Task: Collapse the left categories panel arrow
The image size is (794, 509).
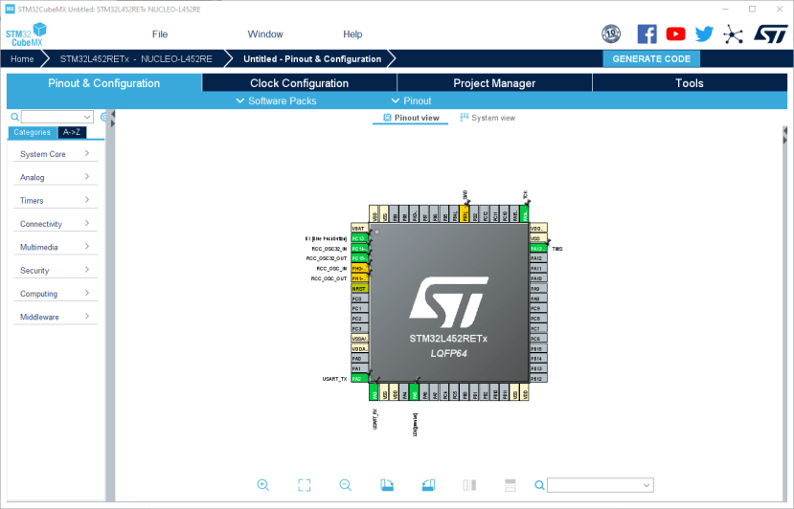Action: click(x=113, y=115)
